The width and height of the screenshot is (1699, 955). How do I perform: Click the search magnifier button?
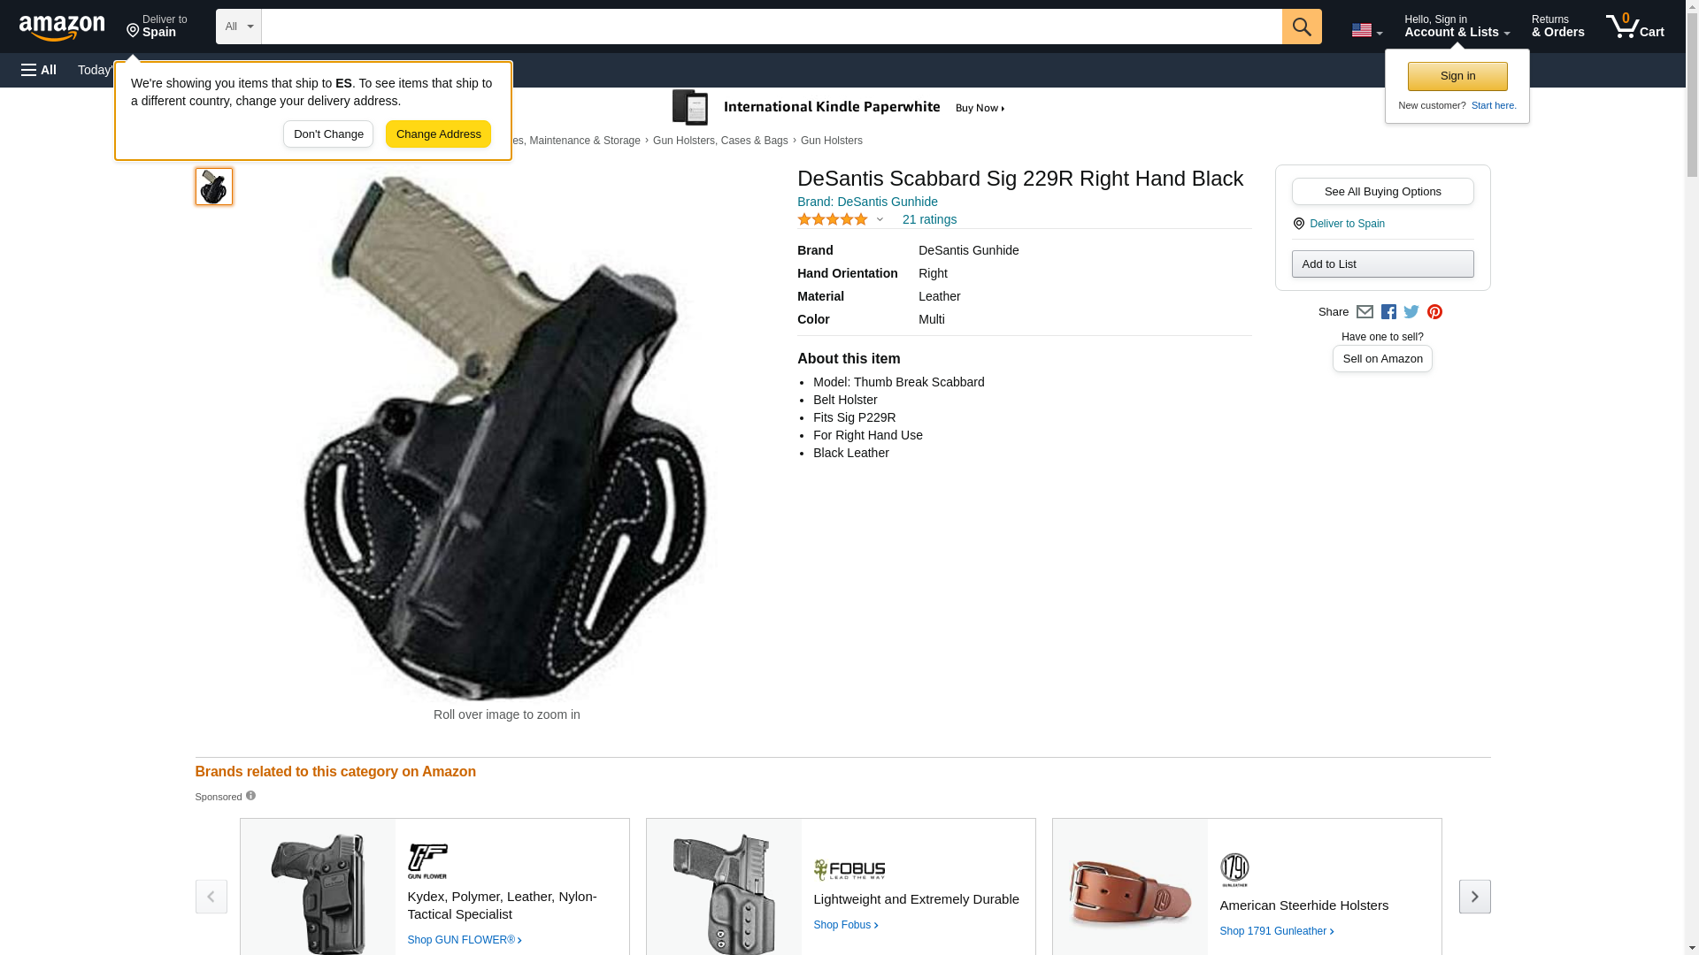(x=1302, y=27)
